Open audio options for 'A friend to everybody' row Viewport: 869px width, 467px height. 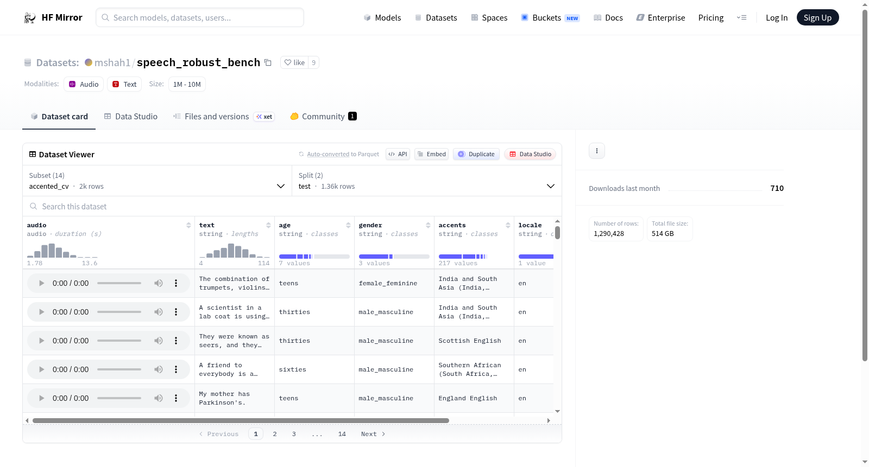pyautogui.click(x=176, y=369)
